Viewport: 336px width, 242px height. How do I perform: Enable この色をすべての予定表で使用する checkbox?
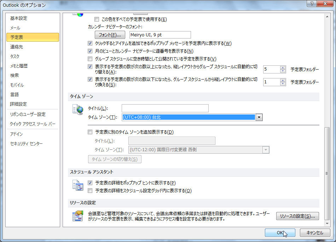pyautogui.click(x=97, y=19)
